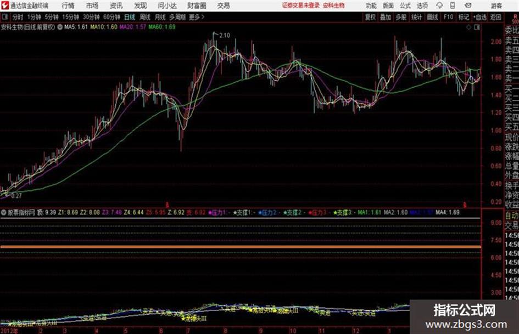Add to watchlist with 自选 button
This screenshot has width=519, height=334.
[480, 17]
